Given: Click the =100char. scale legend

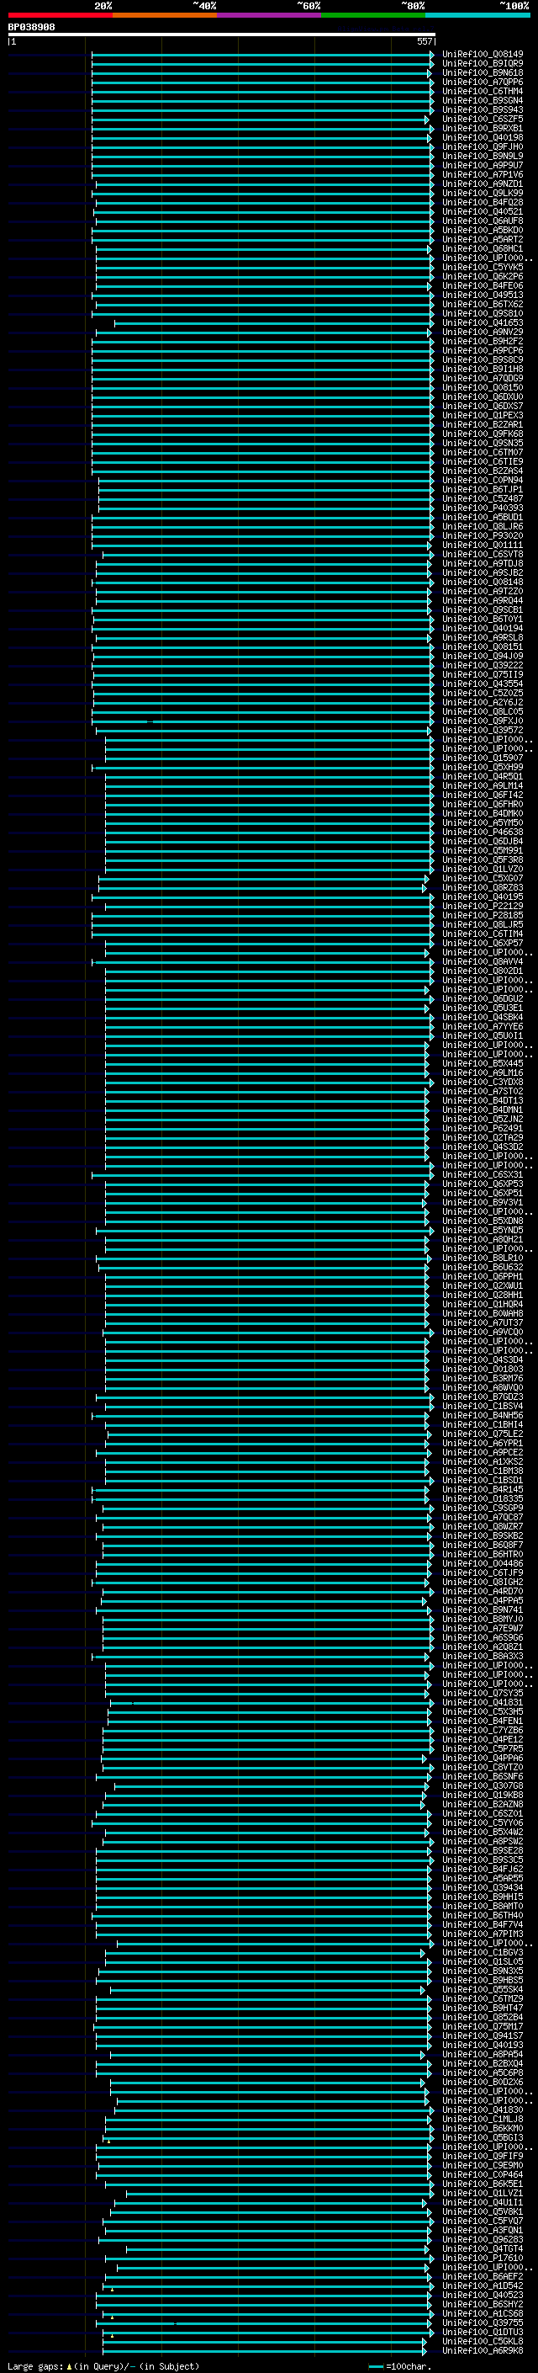Looking at the screenshot, I should (399, 2365).
